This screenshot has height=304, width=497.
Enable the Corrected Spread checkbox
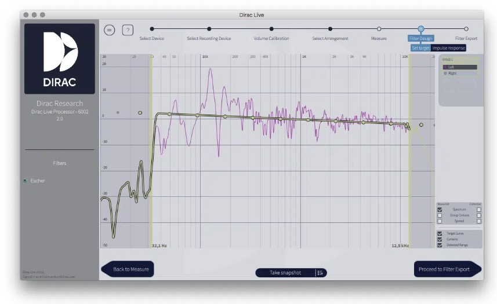point(478,221)
